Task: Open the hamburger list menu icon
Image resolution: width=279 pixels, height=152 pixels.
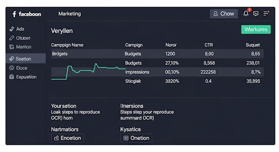Action: (x=266, y=14)
